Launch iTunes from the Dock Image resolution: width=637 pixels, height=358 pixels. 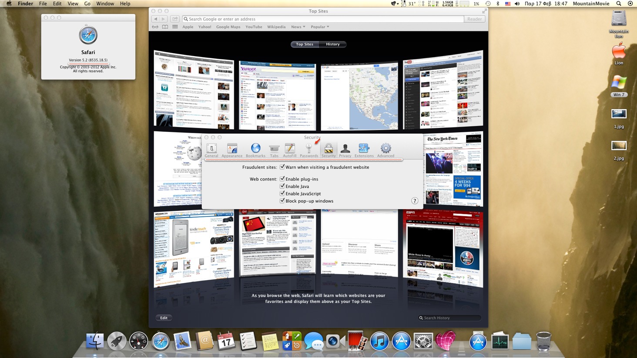tap(379, 341)
